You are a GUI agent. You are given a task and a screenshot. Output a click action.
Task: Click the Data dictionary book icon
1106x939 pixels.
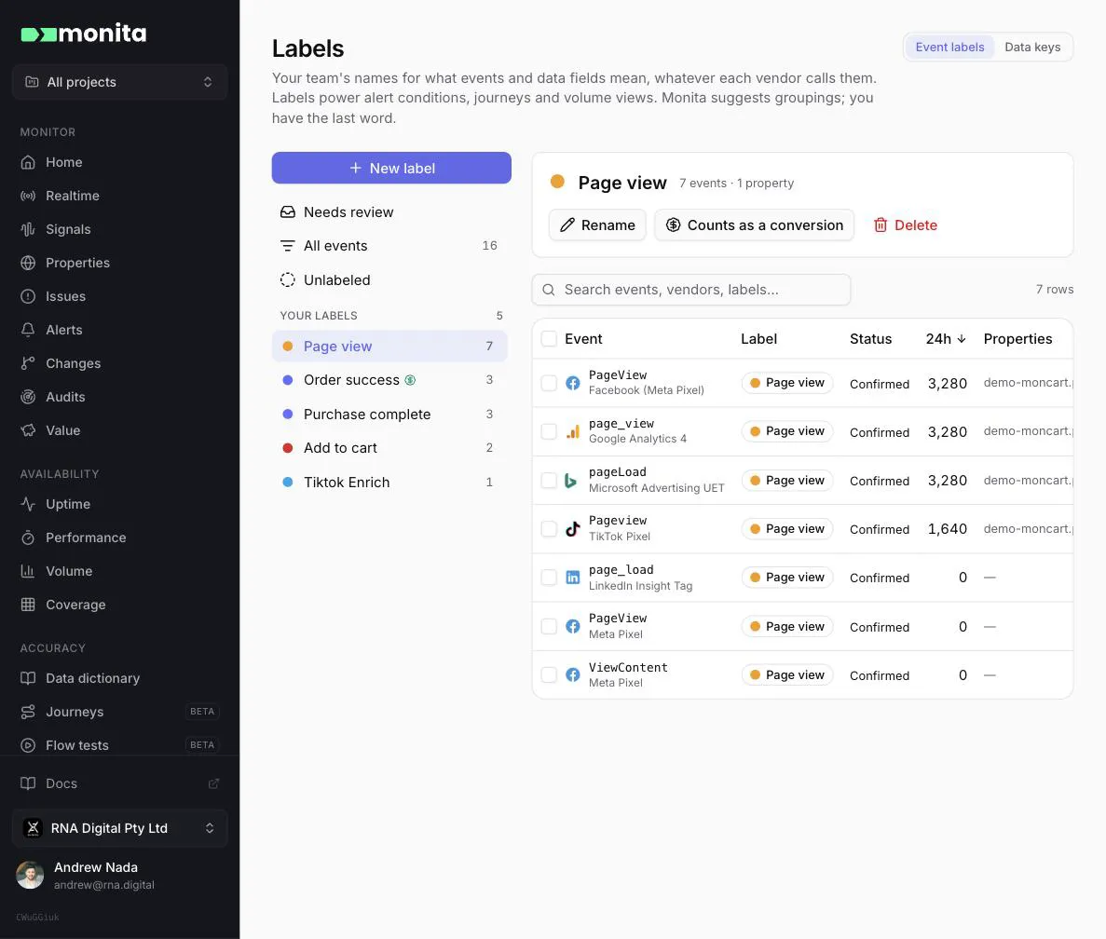(x=28, y=678)
